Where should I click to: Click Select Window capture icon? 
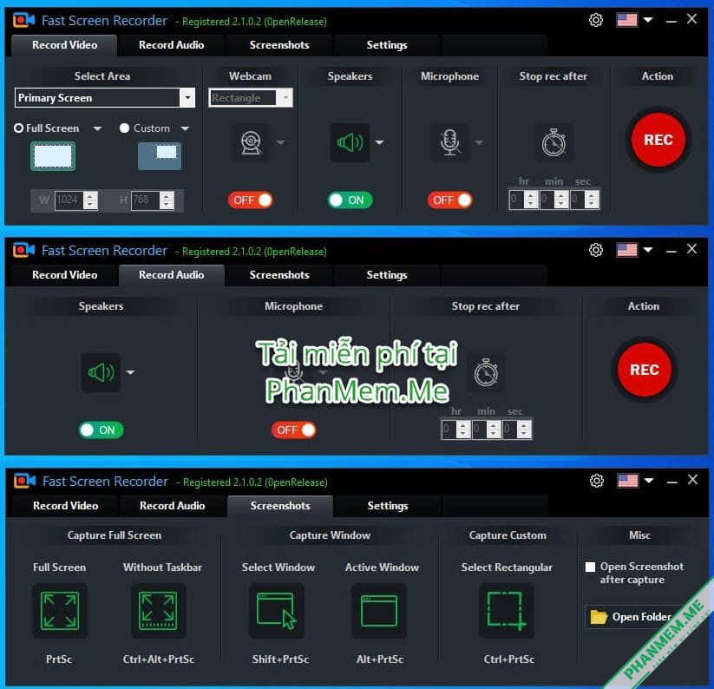[x=277, y=611]
